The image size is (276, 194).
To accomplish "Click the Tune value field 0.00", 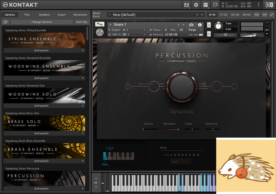I will pyautogui.click(x=231, y=29).
